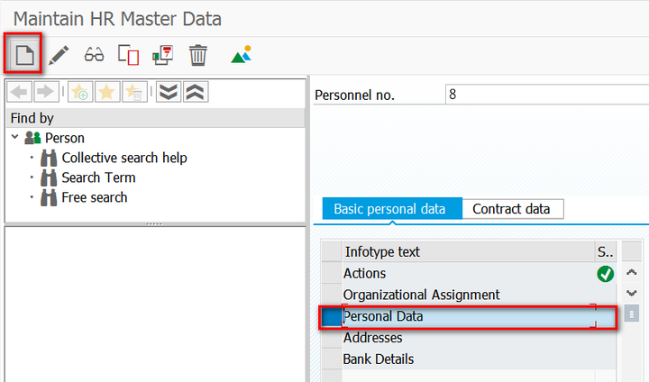Screen dimensions: 649x382
Task: Click the Display glasses icon
Action: click(94, 55)
